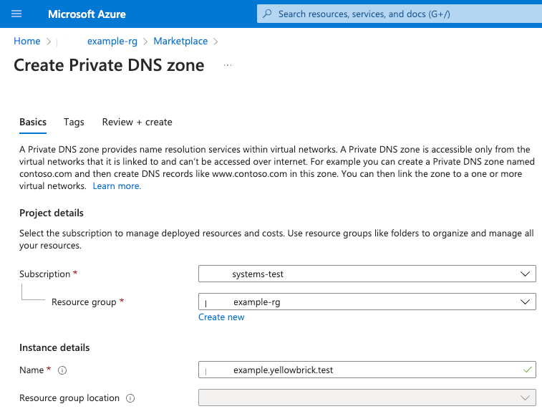Viewport: 542px width, 414px height.
Task: Click the Create Private DNS zone heading
Action: 109,65
